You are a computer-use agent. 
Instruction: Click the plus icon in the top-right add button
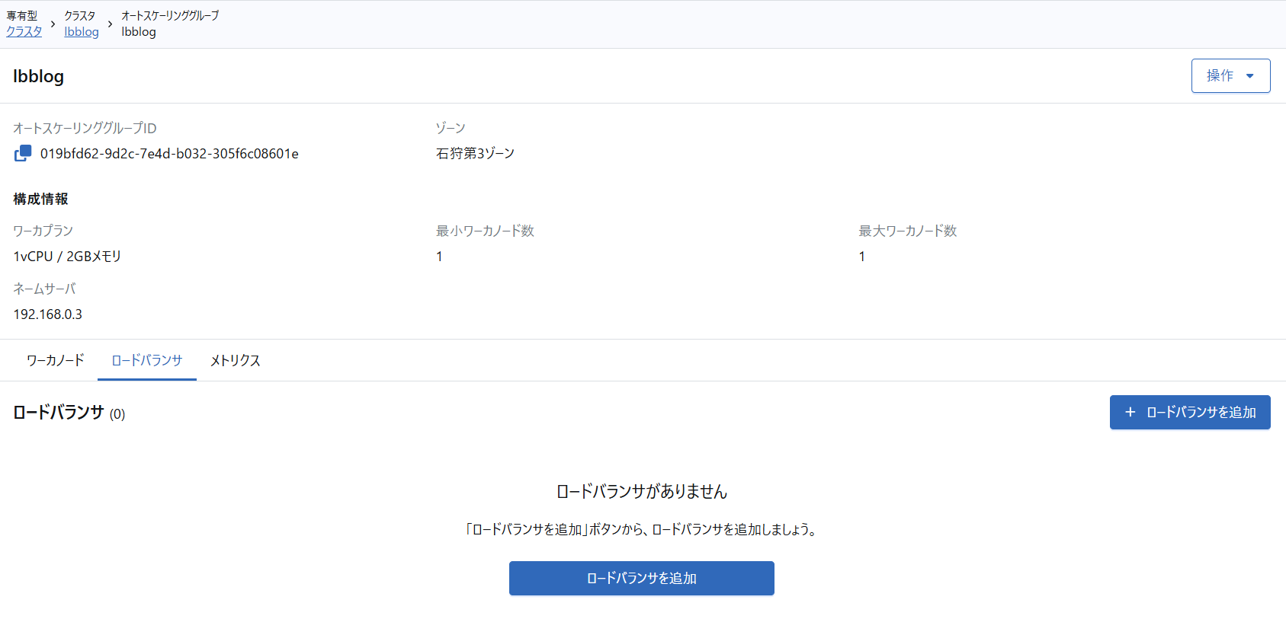coord(1130,412)
